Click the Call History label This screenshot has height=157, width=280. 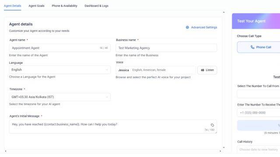pos(245,142)
